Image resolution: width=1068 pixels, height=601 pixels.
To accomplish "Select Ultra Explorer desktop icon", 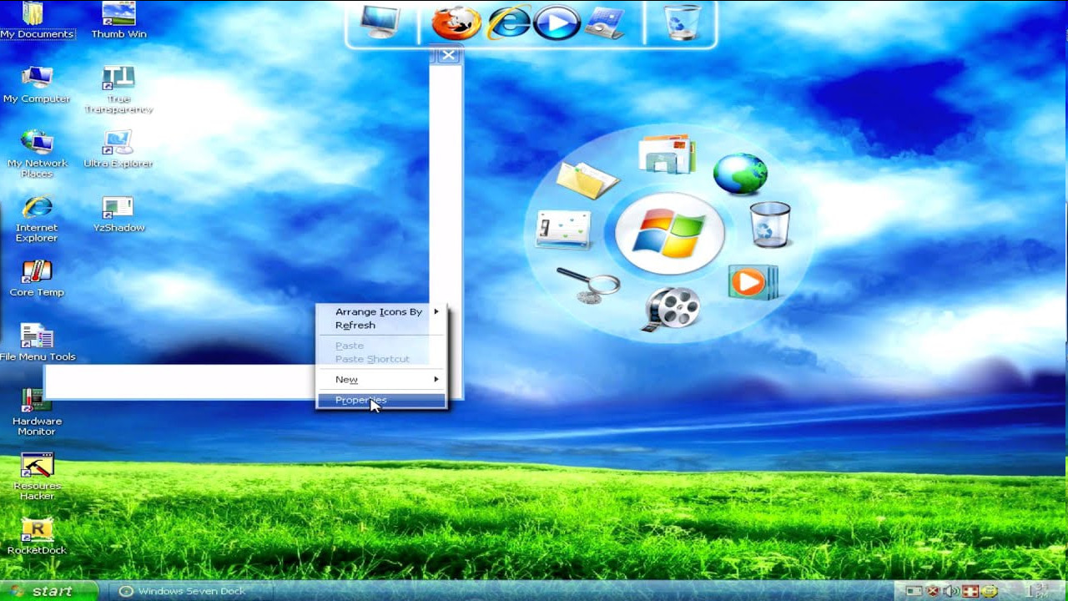I will pyautogui.click(x=118, y=149).
